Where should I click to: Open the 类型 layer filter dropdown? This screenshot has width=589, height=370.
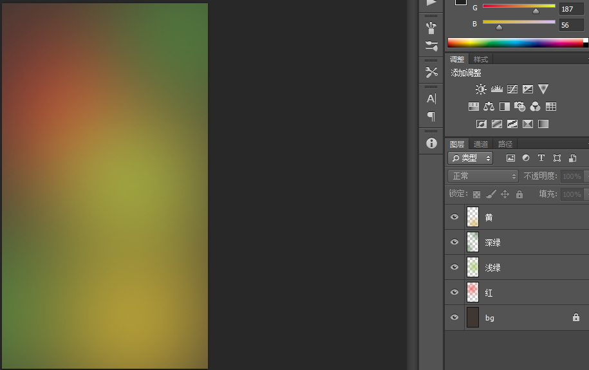click(x=471, y=158)
